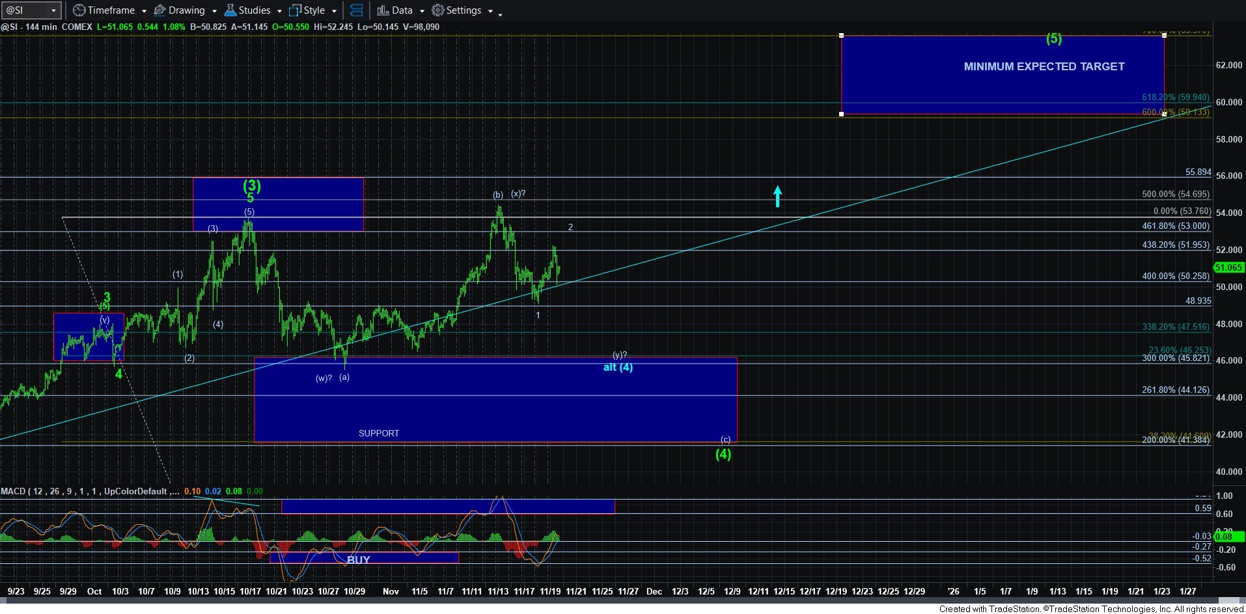Viewport: 1246px width, 614px height.
Task: Click the alt (4) wave label
Action: tap(618, 367)
